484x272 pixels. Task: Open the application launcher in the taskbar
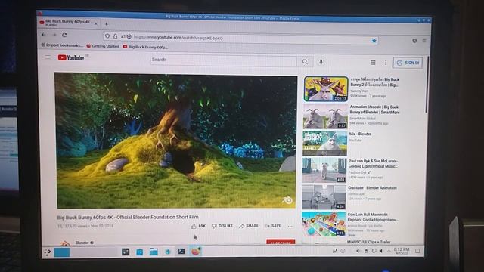47,252
